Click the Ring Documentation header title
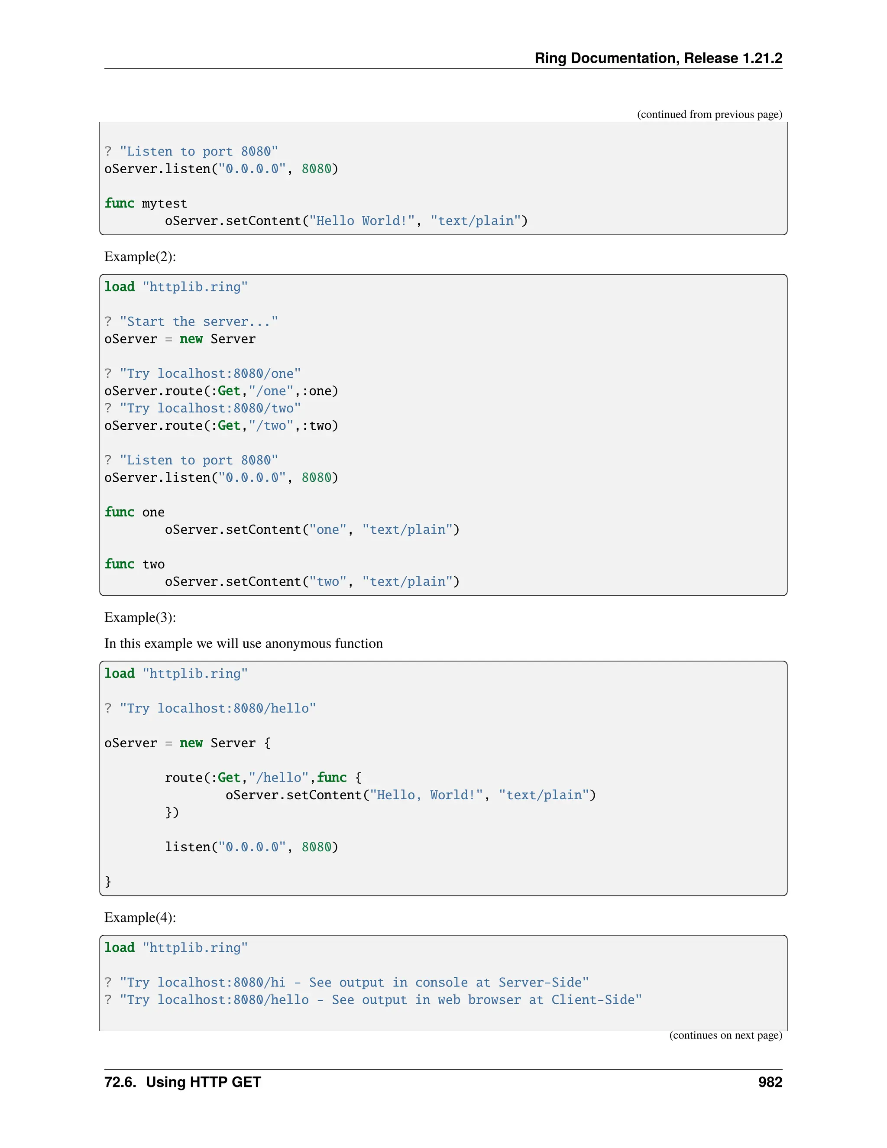Screen dimensions: 887x1148 [x=658, y=58]
